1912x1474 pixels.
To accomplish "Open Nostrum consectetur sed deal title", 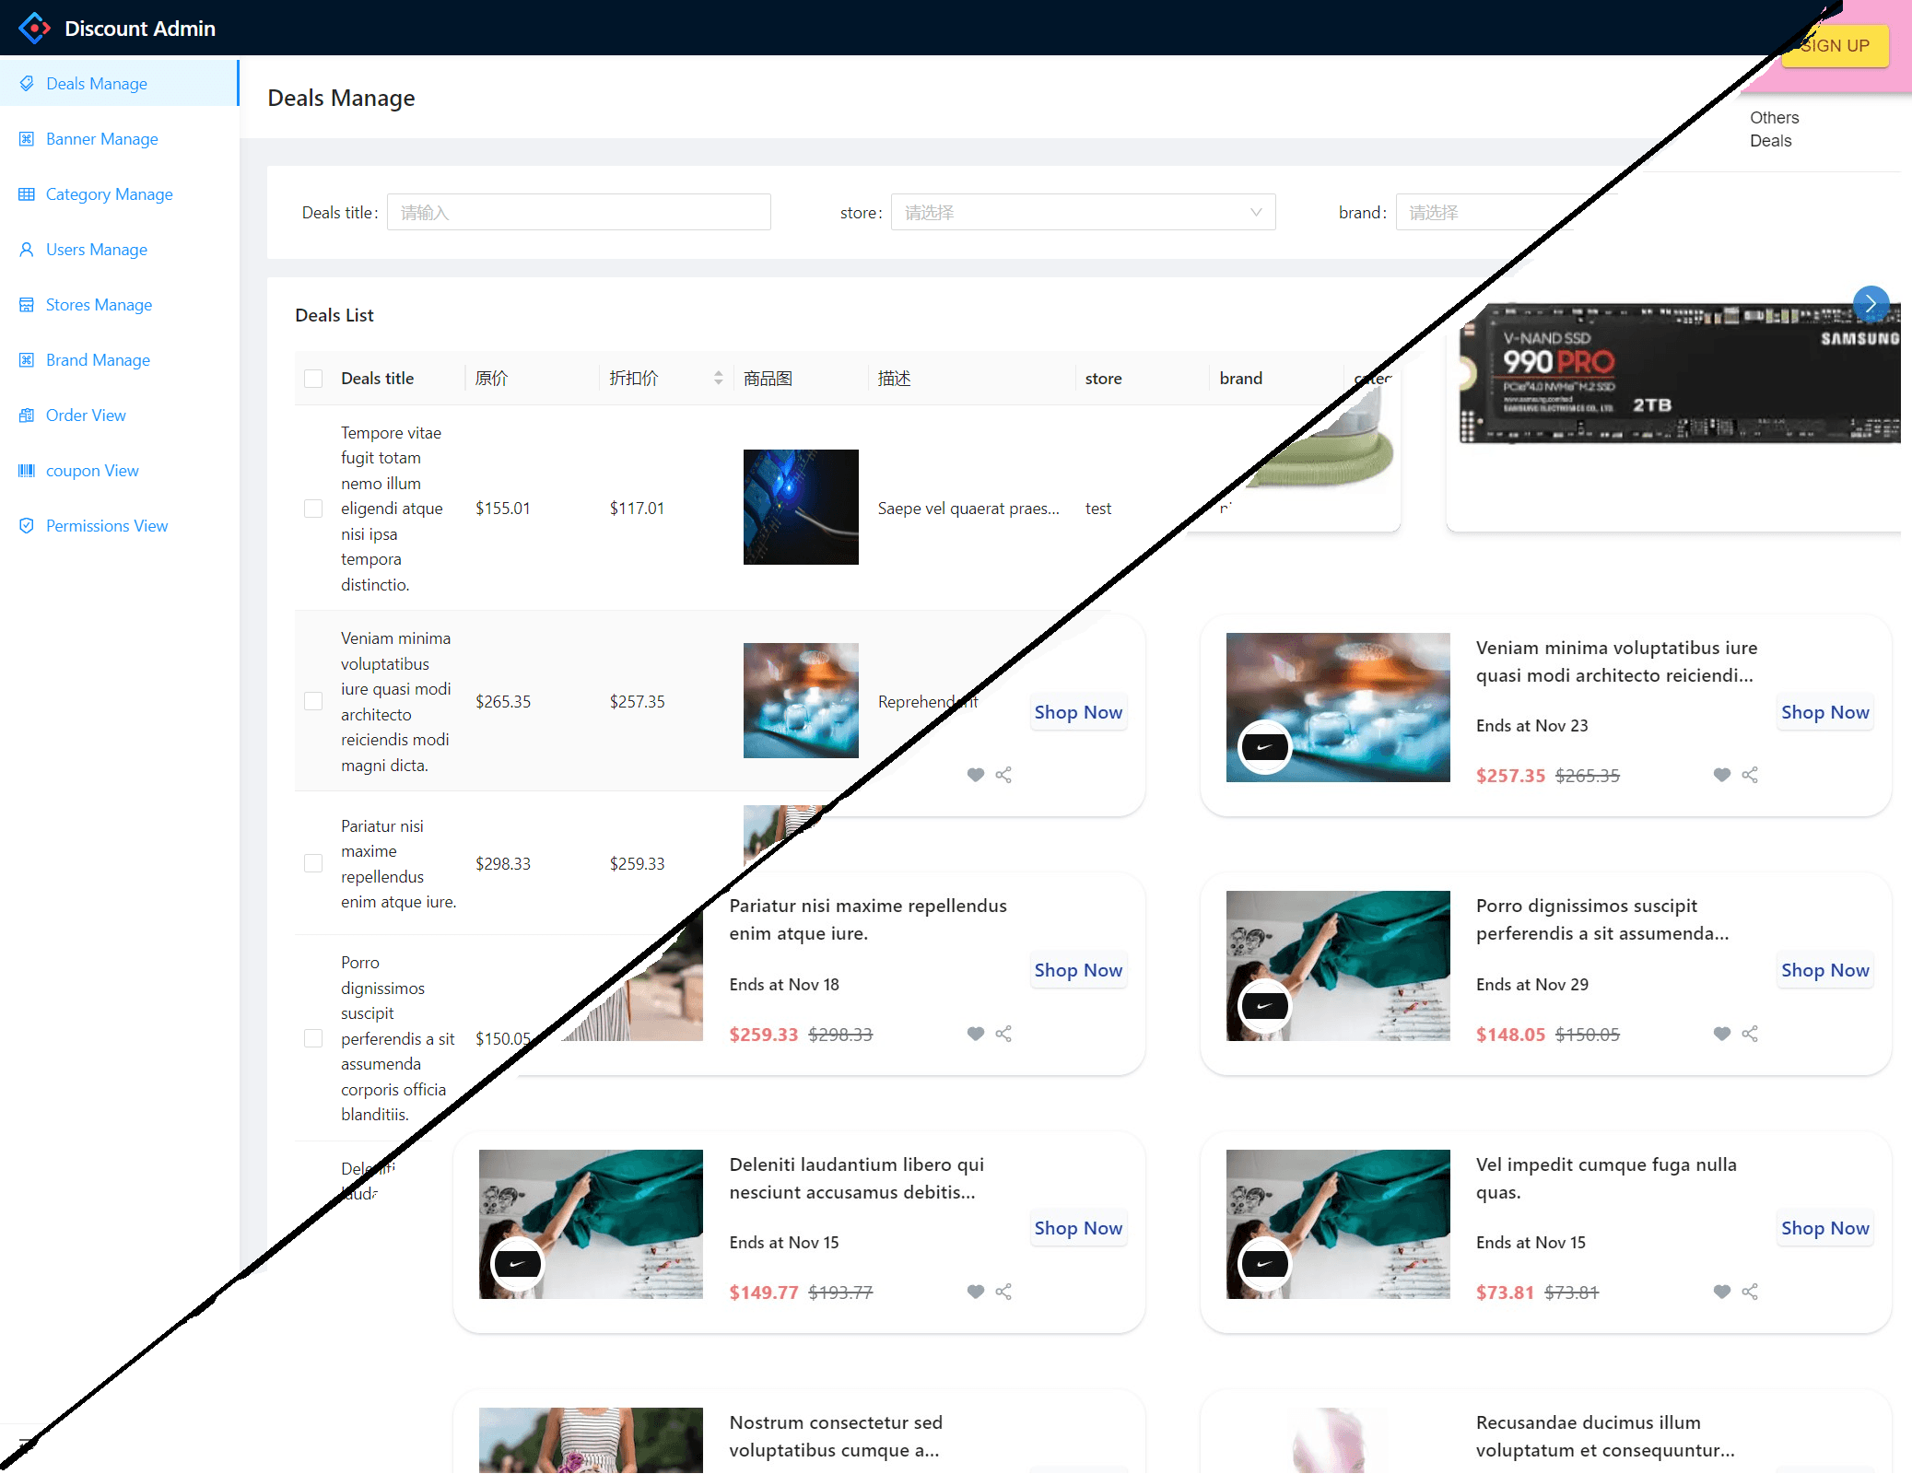I will [836, 1436].
